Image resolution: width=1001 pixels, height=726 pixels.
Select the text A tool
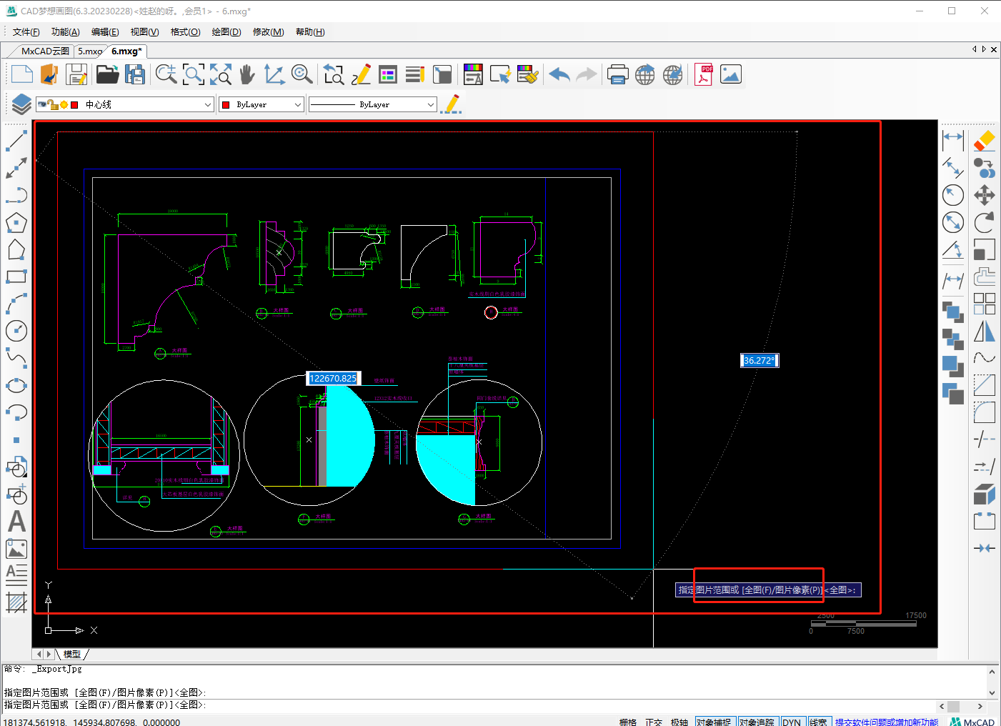(x=16, y=522)
